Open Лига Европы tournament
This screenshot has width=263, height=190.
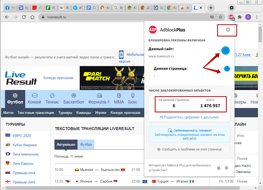(23, 163)
